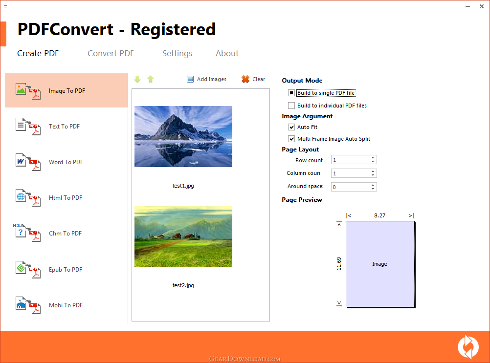
Task: Open the Convert PDF tab
Action: click(x=111, y=53)
